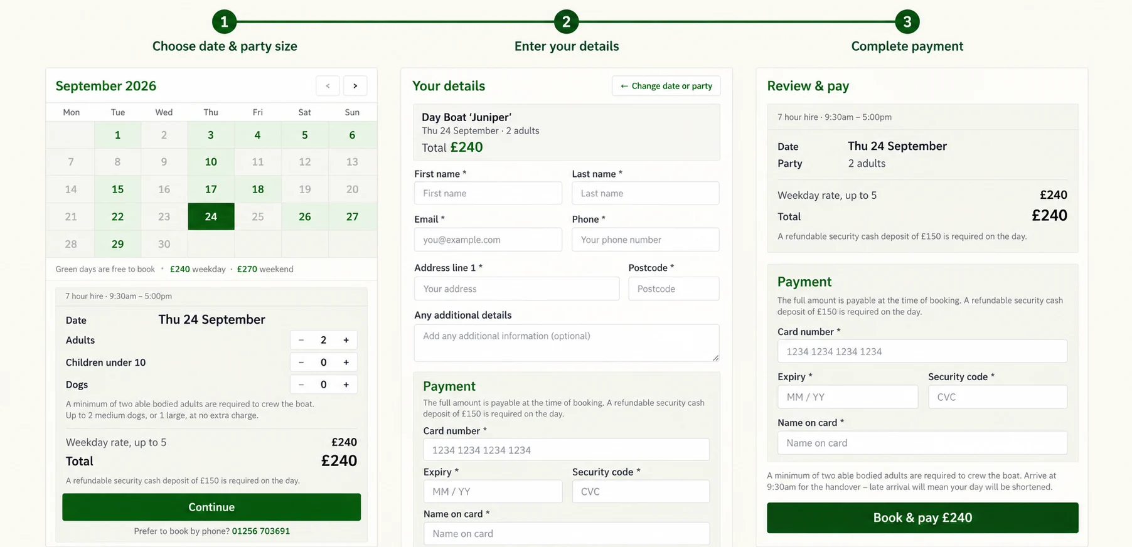Image resolution: width=1132 pixels, height=547 pixels.
Task: Decrease the number of Dogs
Action: [x=301, y=385]
